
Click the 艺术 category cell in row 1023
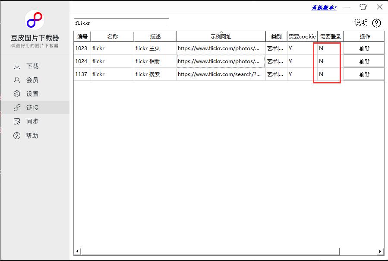click(276, 48)
